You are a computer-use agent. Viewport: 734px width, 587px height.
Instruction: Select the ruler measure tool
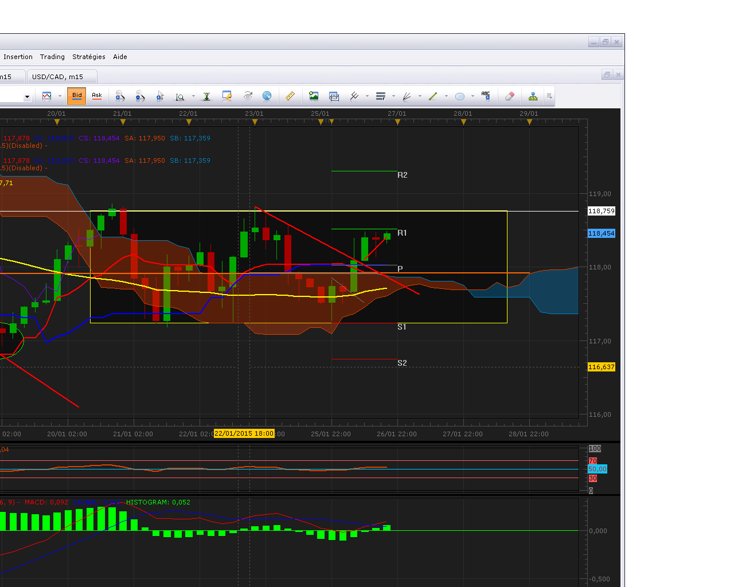pos(290,96)
